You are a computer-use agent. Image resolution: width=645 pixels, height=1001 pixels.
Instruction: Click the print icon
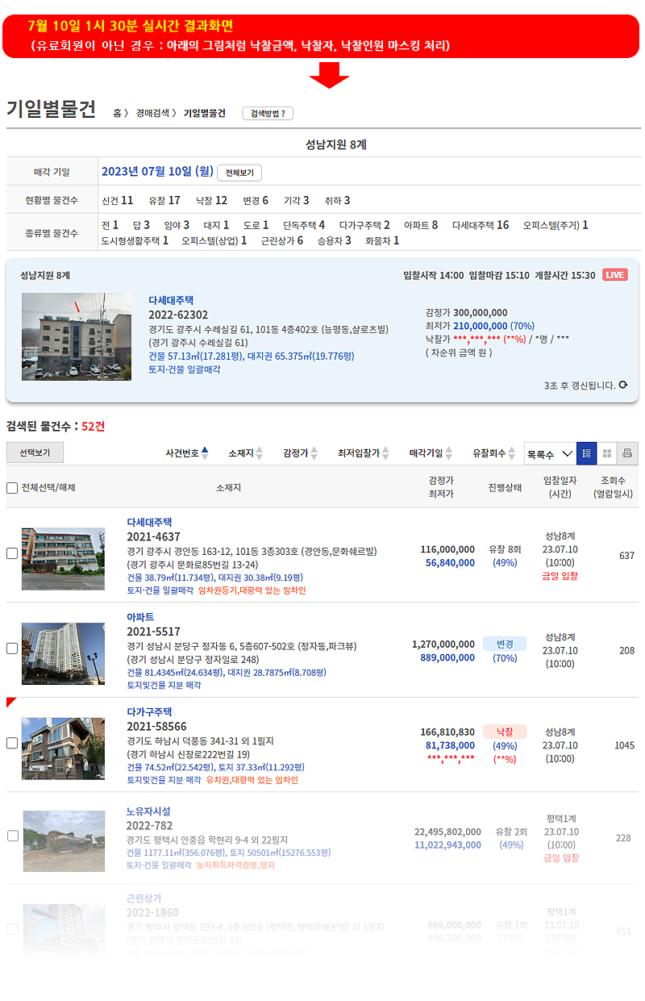pos(628,453)
